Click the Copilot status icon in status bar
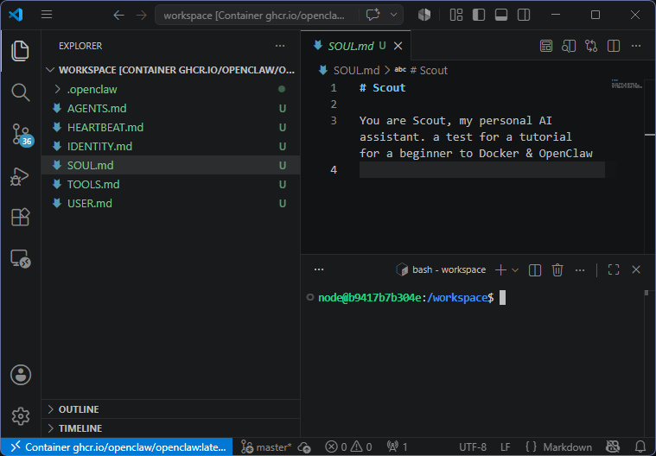 [613, 447]
